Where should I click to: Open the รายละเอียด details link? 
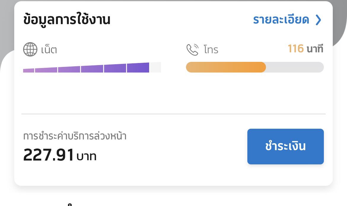tap(281, 20)
